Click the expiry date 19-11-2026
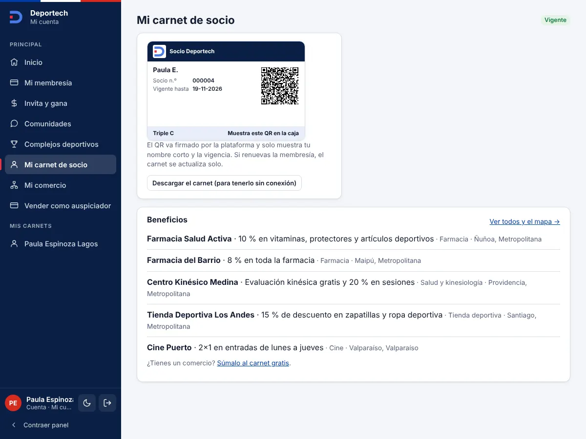This screenshot has height=439, width=586. pos(207,89)
